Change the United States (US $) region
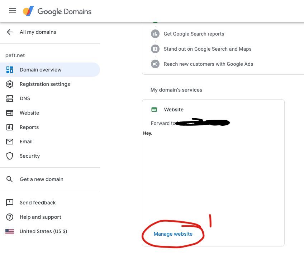304x254 pixels. point(43,231)
